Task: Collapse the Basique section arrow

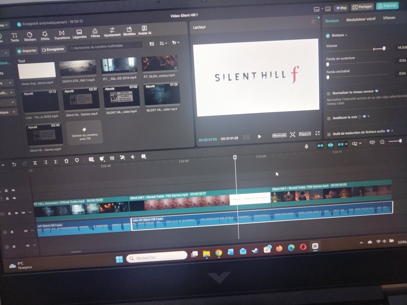Action: 346,35
